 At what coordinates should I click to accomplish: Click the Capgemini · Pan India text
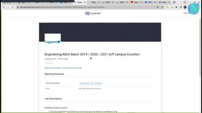(56, 59)
